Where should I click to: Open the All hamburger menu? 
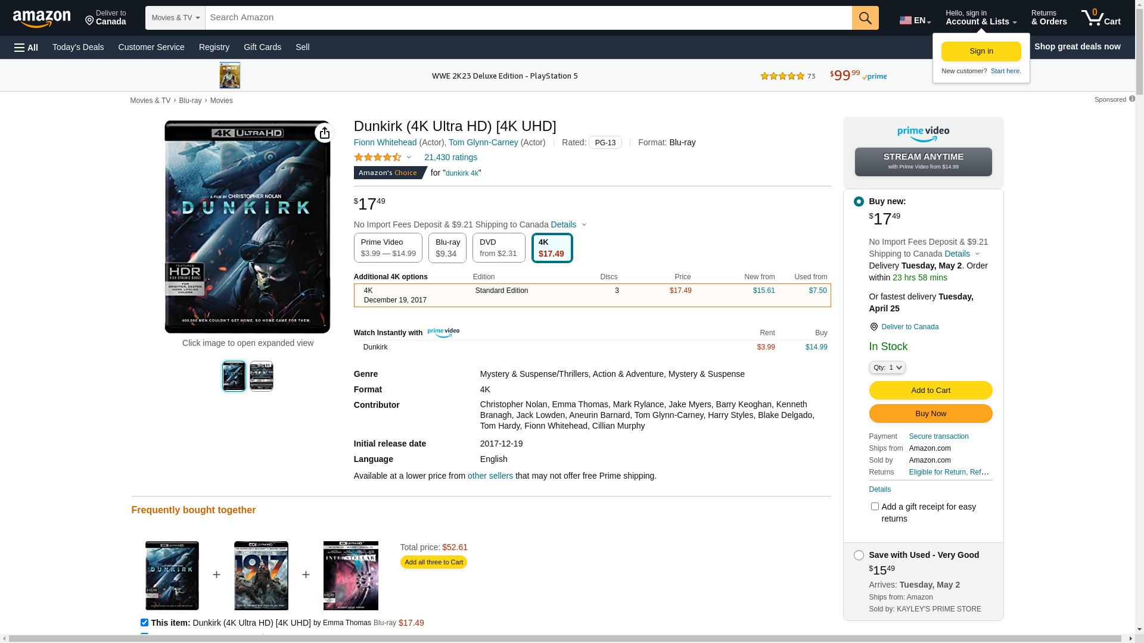[x=26, y=47]
